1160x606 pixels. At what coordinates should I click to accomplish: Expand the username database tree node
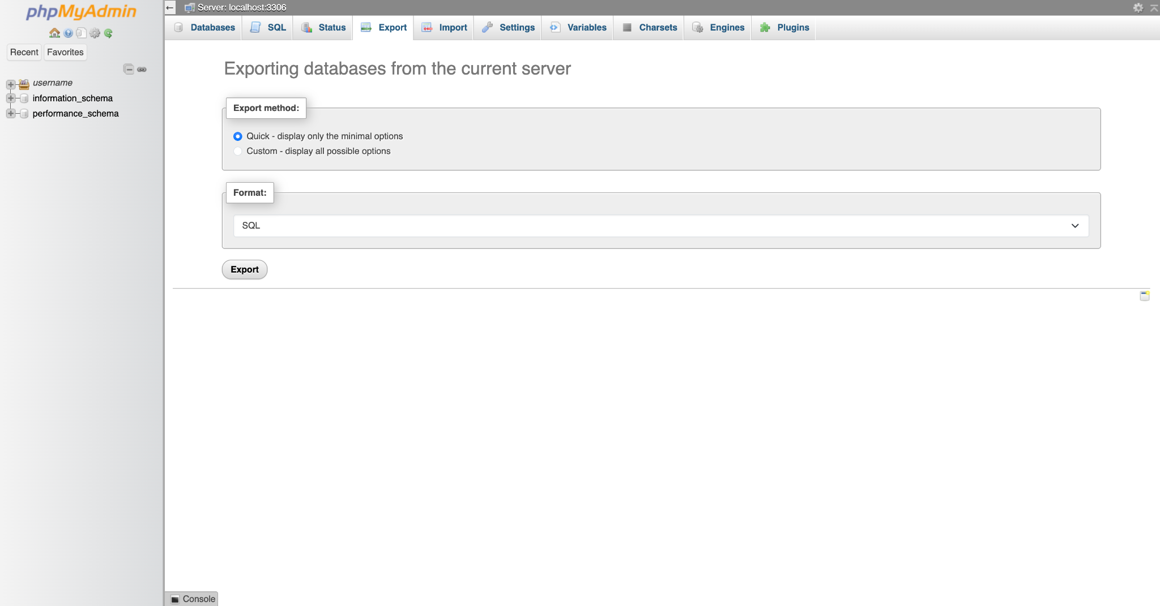[10, 84]
